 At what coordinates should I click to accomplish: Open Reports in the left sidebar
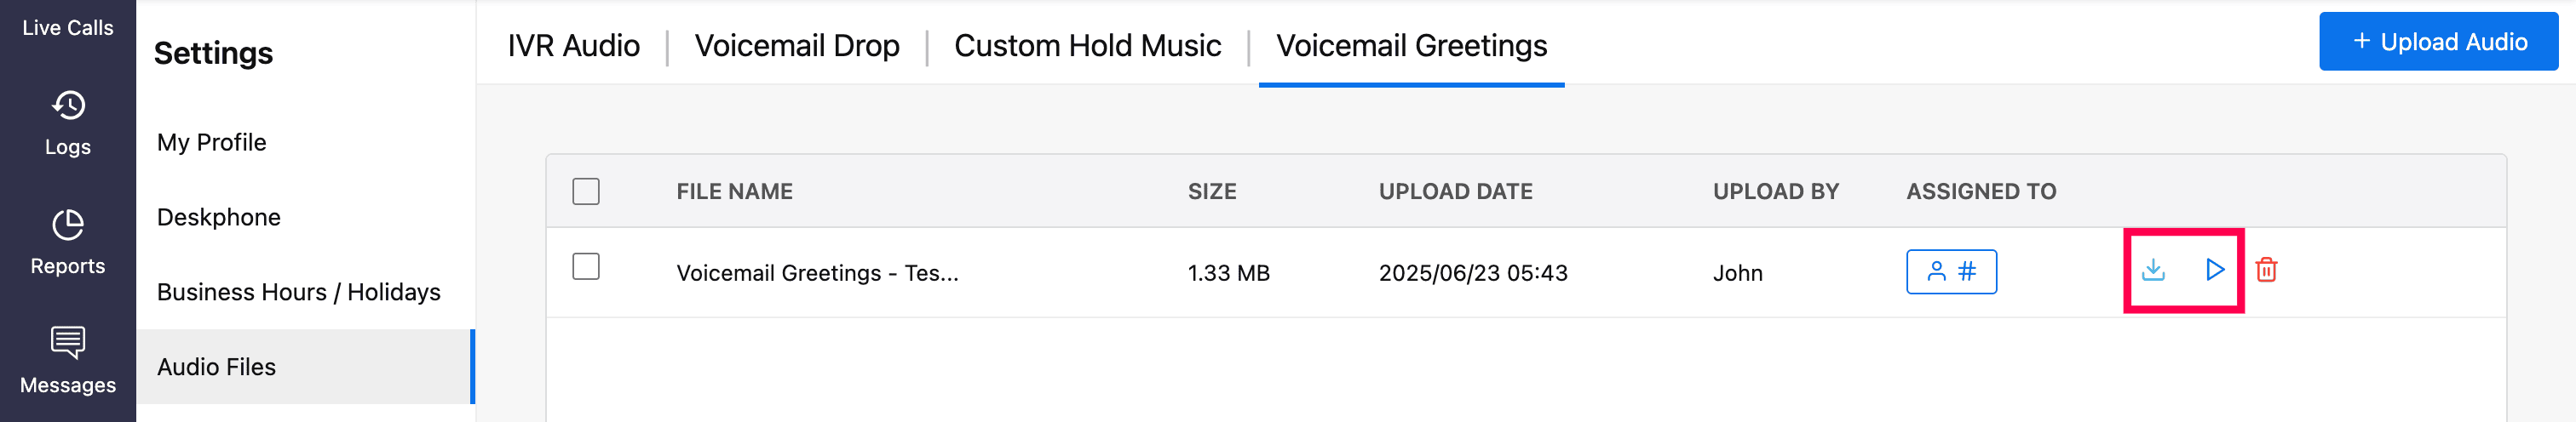[67, 242]
